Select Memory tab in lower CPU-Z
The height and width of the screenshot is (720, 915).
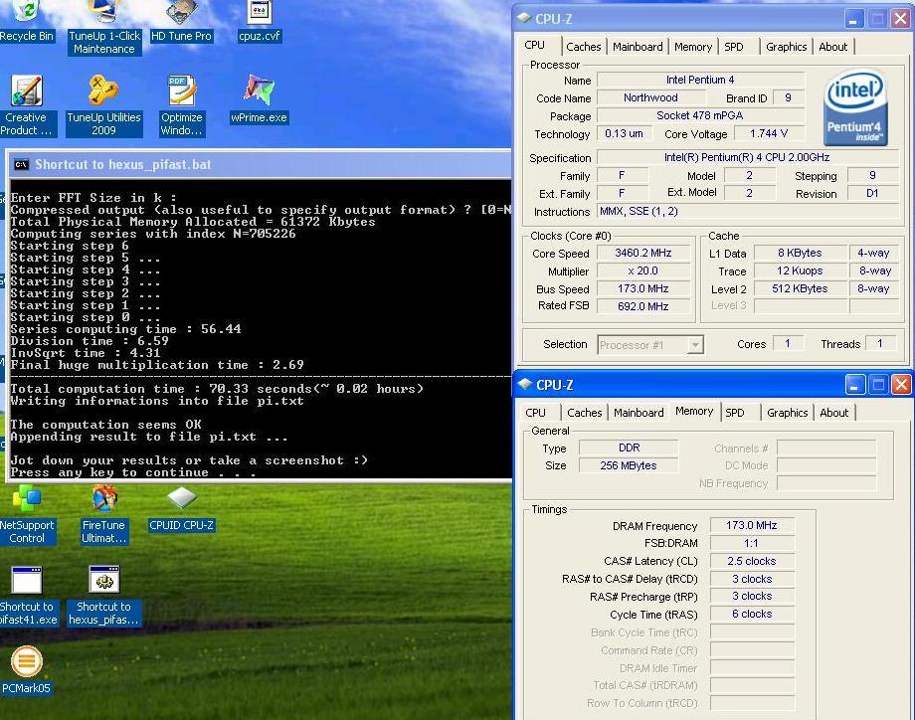click(694, 411)
